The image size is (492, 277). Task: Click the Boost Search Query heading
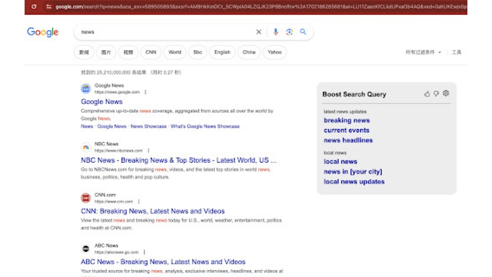354,94
